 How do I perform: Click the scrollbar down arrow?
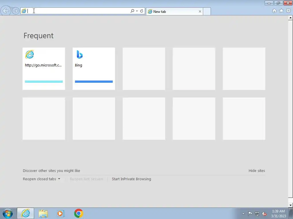coord(290,205)
